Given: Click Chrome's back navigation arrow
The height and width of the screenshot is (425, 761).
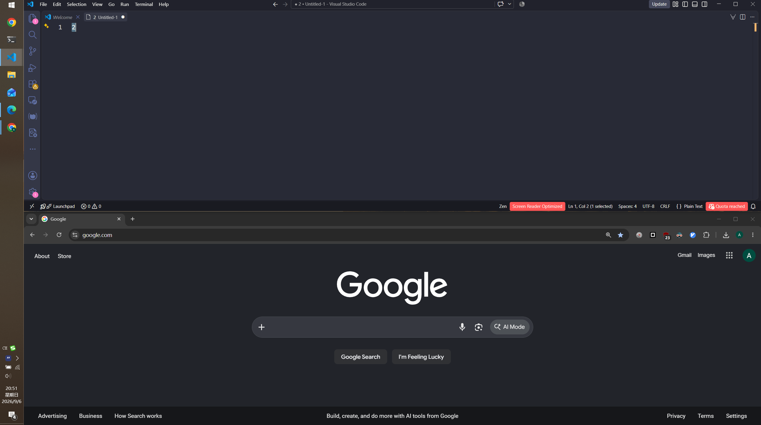Looking at the screenshot, I should coord(32,235).
